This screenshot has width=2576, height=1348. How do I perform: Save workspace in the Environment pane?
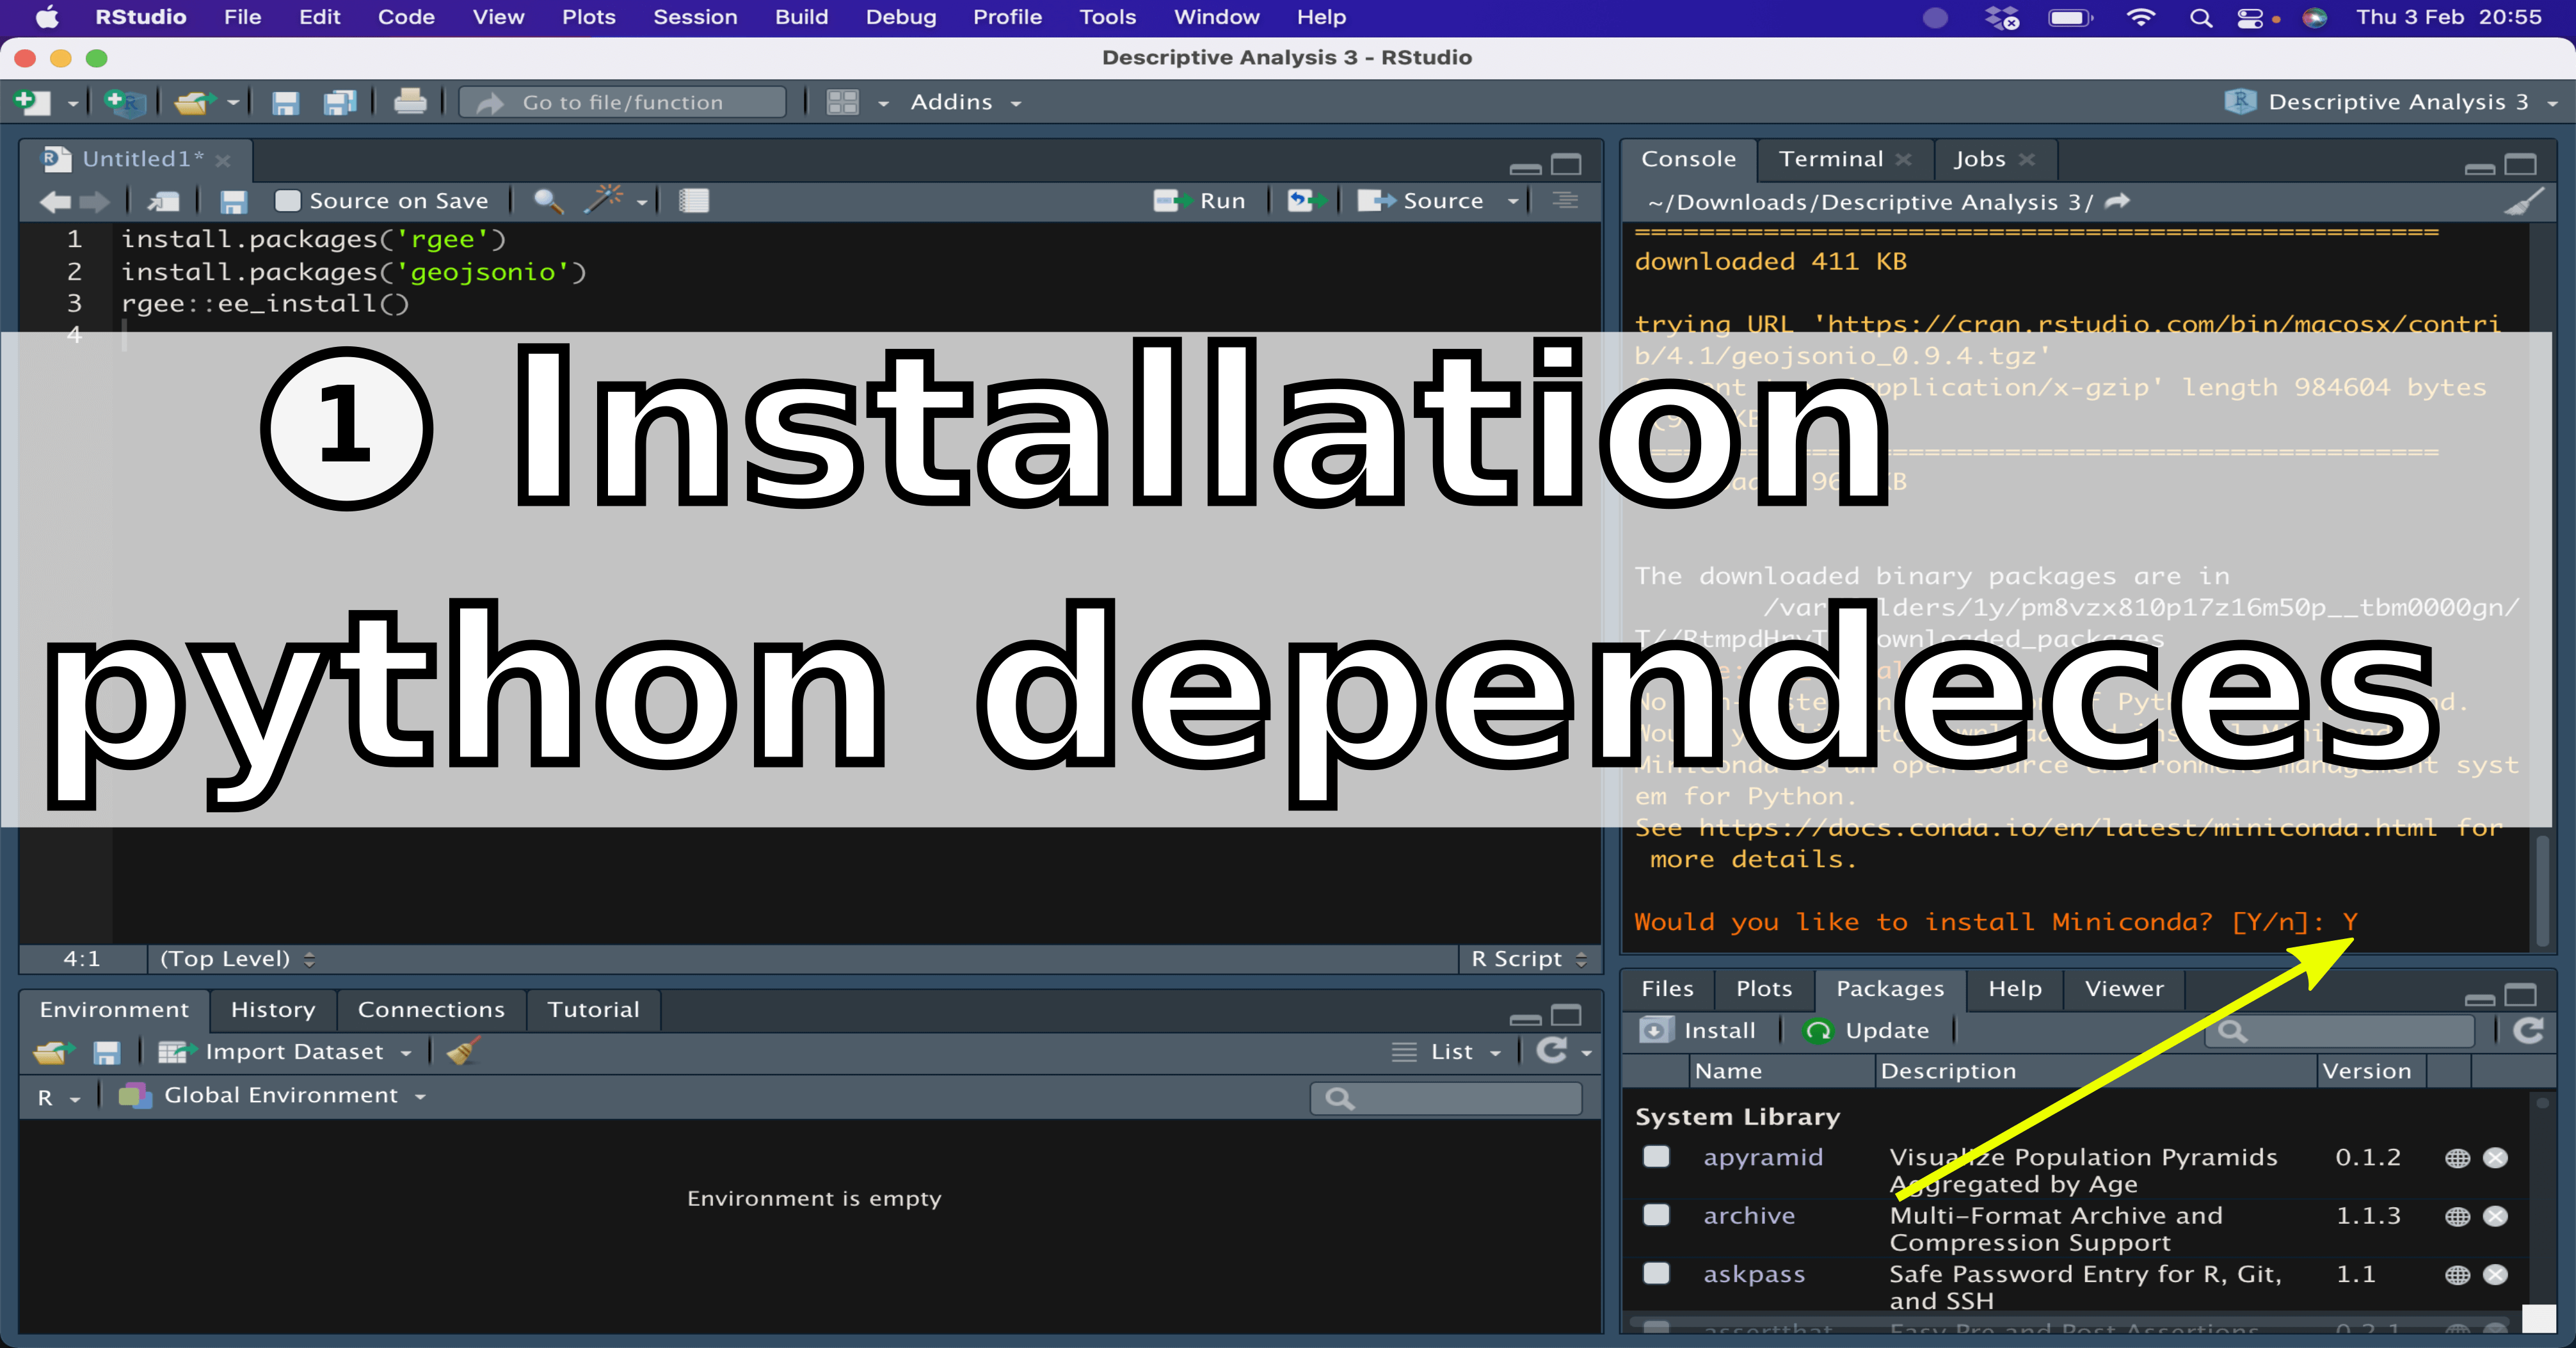click(107, 1053)
